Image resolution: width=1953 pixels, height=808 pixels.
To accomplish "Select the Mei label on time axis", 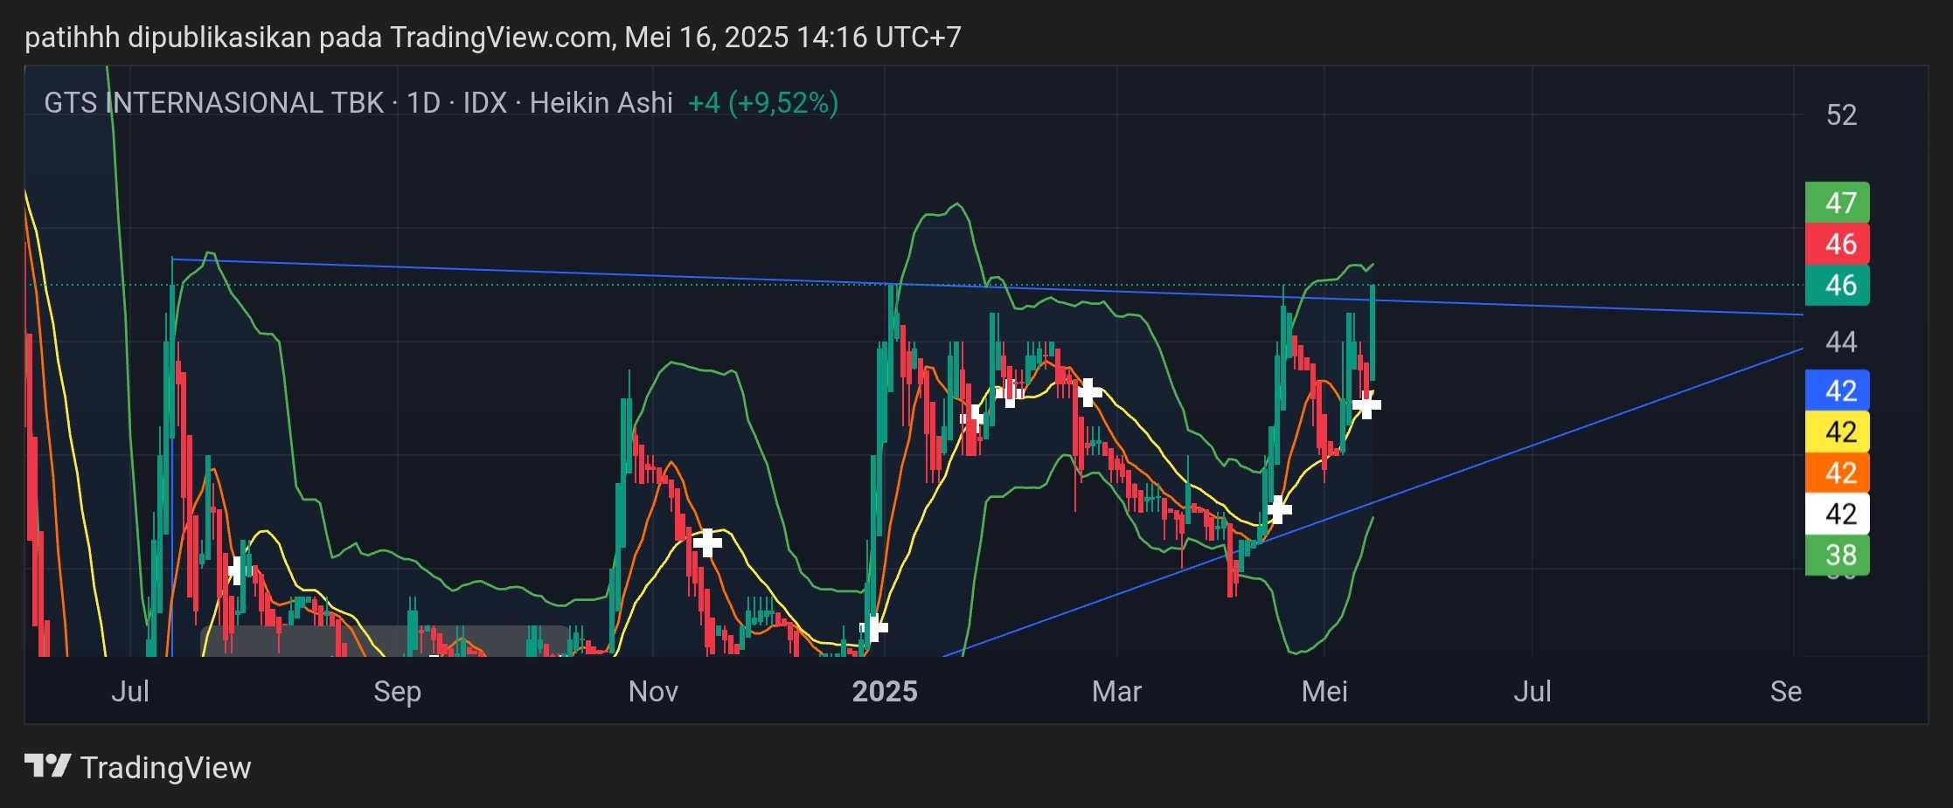I will pos(1324,692).
